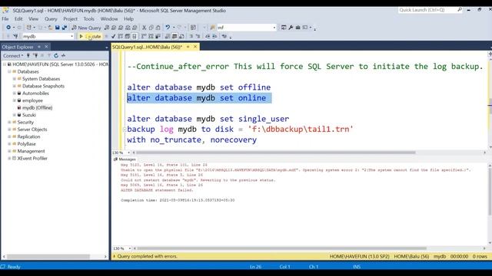
Task: Toggle Include Actual Execution Plan icon
Action: pos(144,36)
